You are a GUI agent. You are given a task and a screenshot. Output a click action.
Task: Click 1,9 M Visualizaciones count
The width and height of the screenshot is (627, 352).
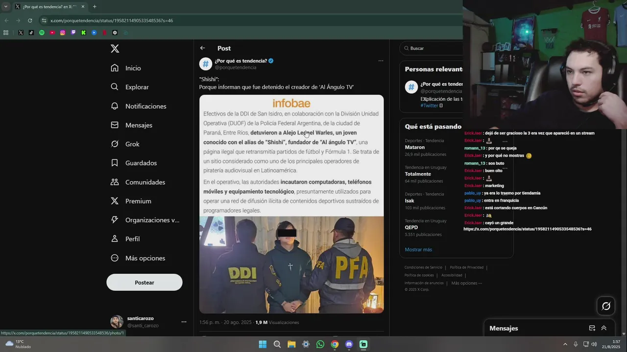pos(277,322)
